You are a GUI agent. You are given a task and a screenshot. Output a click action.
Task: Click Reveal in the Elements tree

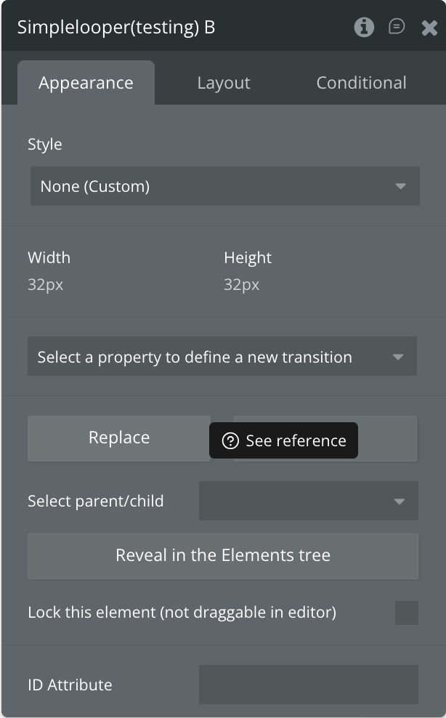point(223,555)
